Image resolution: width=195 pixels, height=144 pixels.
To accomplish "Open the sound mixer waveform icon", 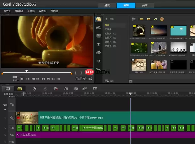I will 66,89.
